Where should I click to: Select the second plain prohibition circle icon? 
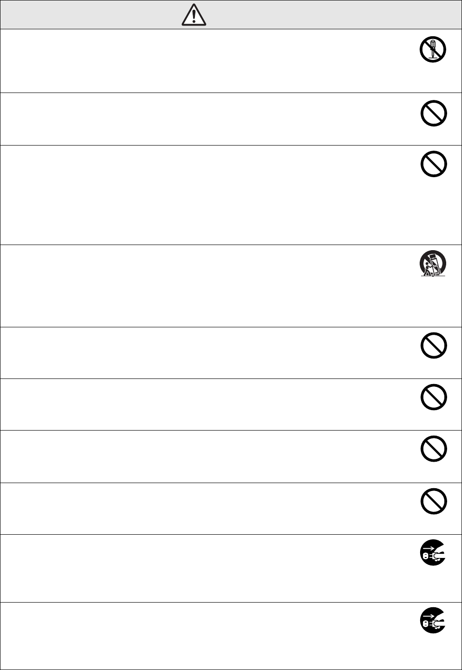tap(434, 164)
